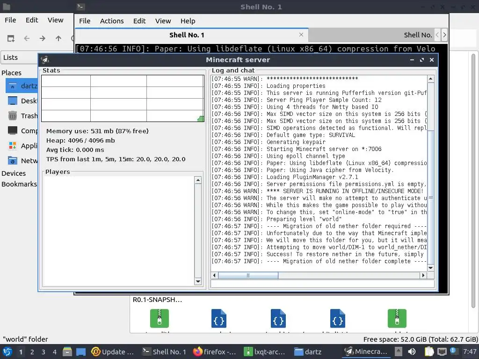Go forward using file manager's right arrow
Viewport: 479px width, 359px height.
[43, 38]
